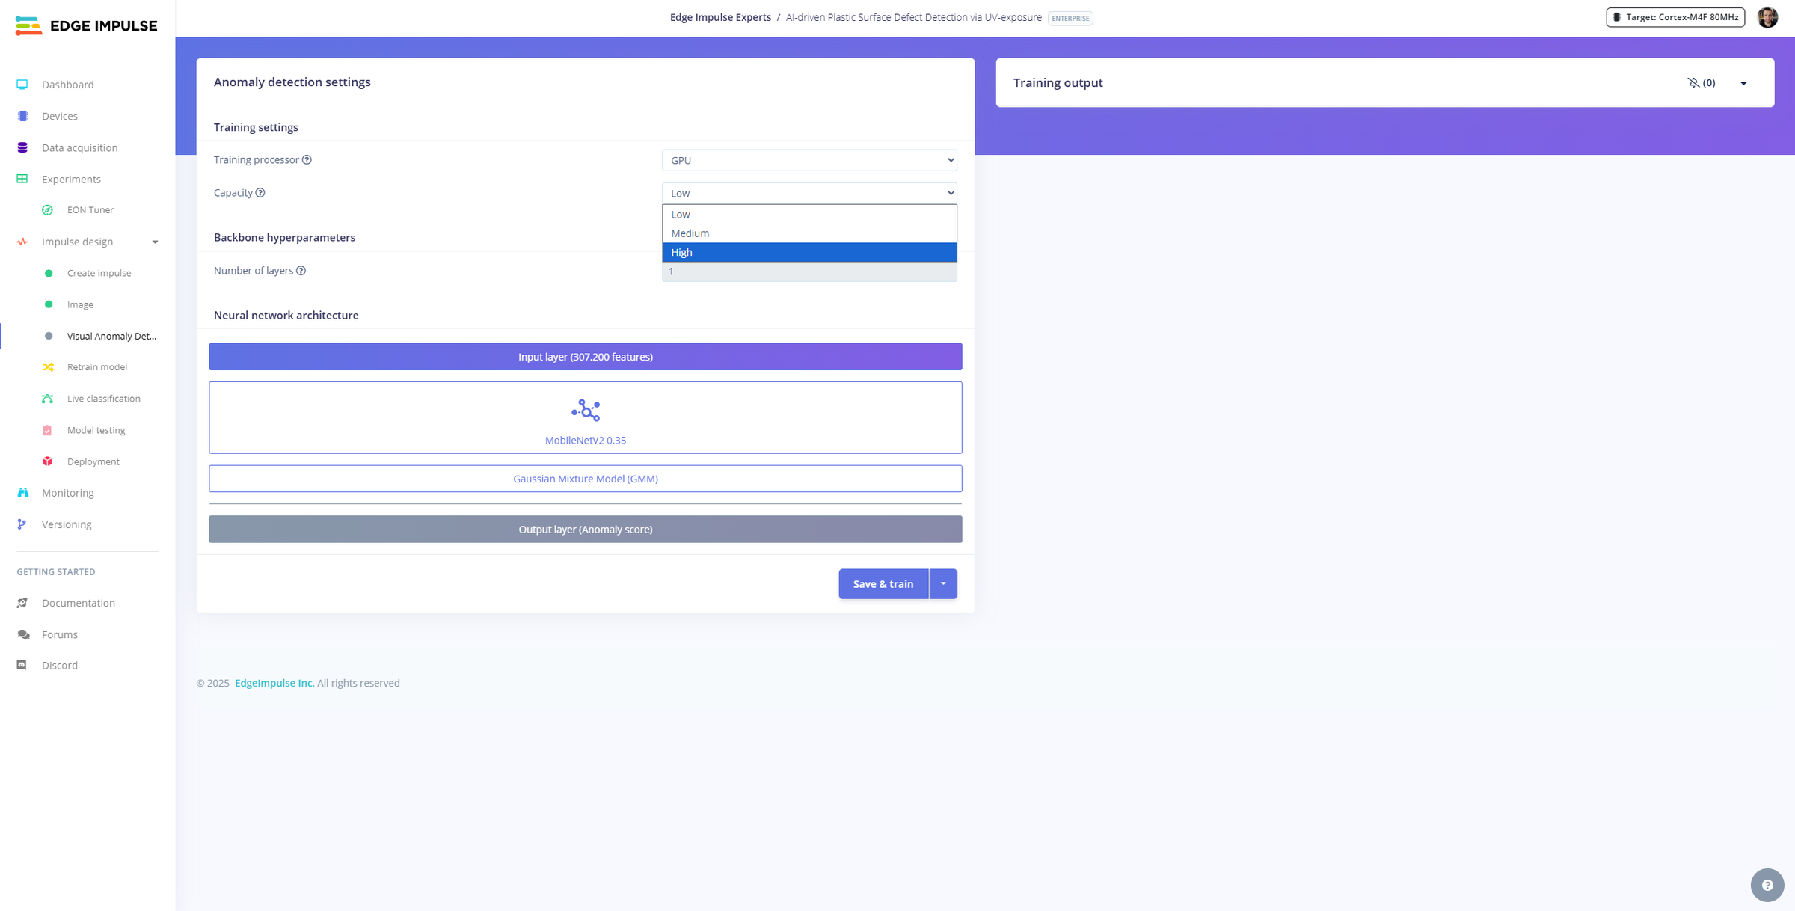Open the Training processor GPU dropdown
Screen dimensions: 1795x911
(809, 160)
